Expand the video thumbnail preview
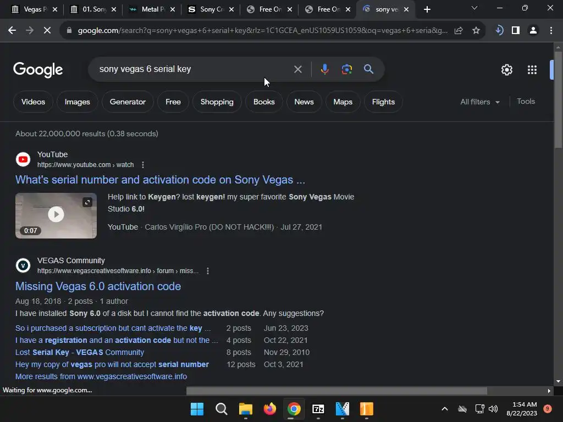Viewport: 563px width, 422px height. (87, 202)
